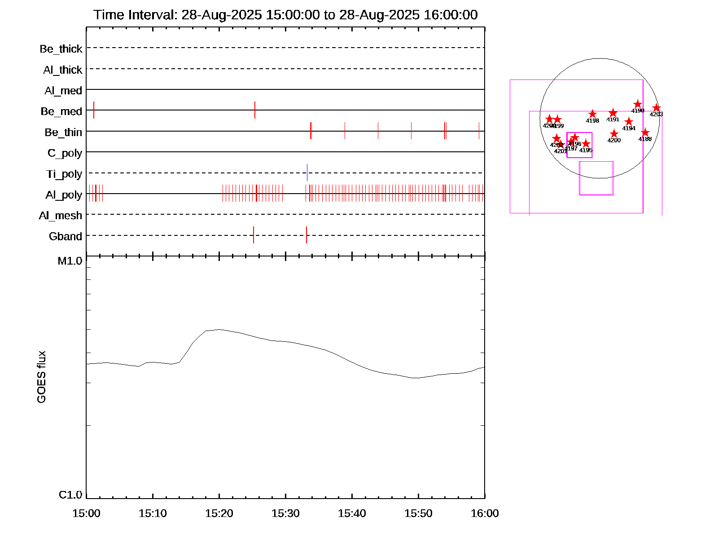
Task: Select the star for active region 4195
Action: click(x=586, y=144)
